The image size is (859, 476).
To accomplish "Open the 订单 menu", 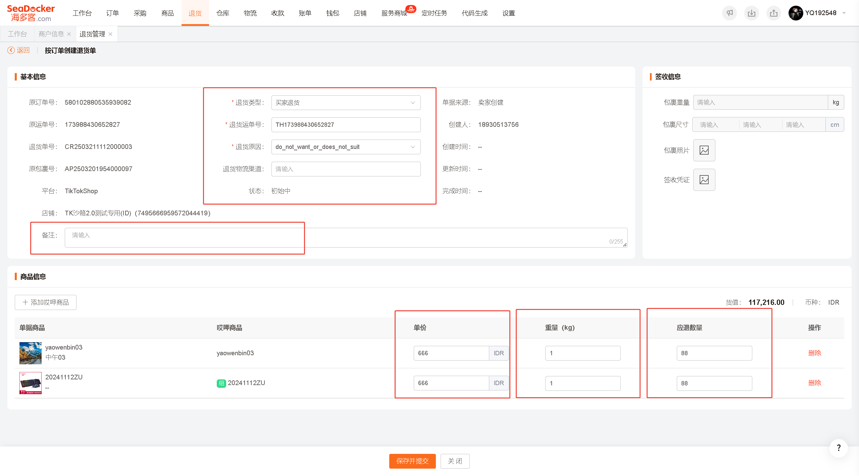I will tap(112, 13).
